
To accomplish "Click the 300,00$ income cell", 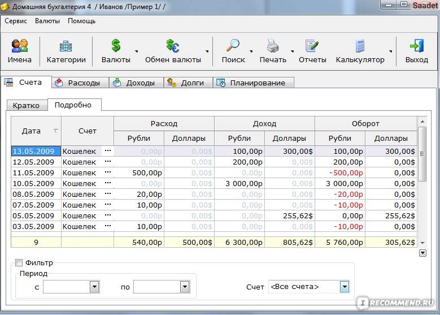I will tap(290, 151).
